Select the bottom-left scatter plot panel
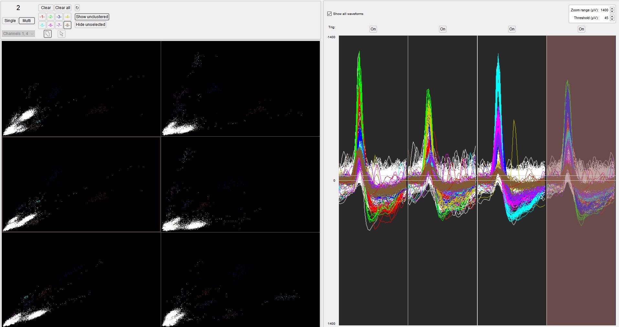 click(81, 279)
